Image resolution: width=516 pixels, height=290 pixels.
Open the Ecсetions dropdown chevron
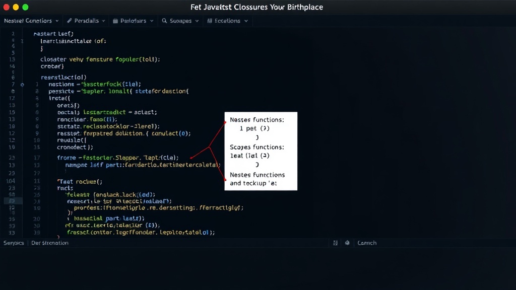246,21
